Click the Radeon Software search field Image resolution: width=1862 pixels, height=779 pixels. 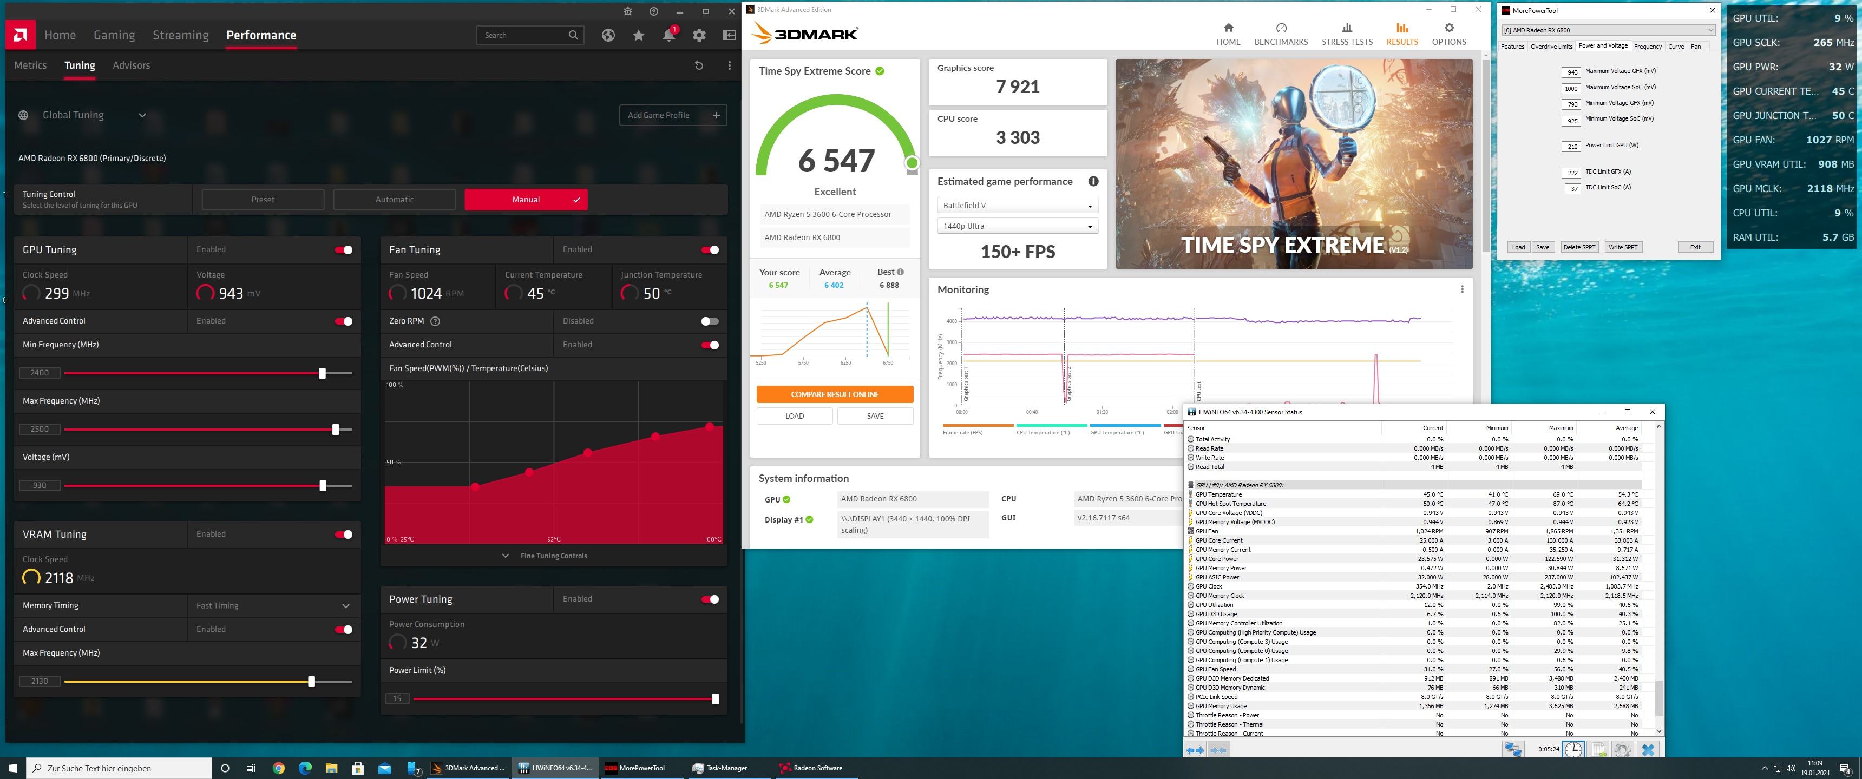(530, 35)
